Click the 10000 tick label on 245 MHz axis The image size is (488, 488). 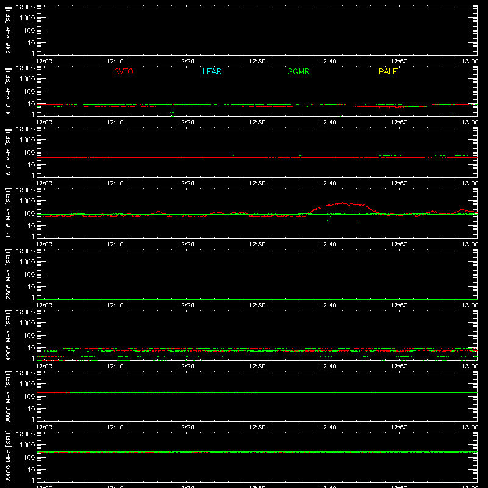click(26, 7)
